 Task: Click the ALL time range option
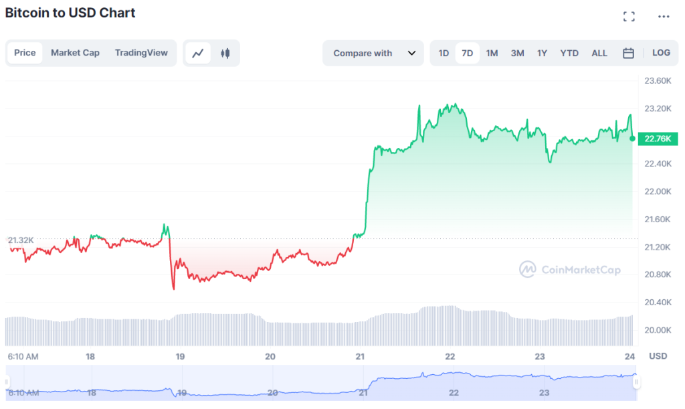(599, 52)
